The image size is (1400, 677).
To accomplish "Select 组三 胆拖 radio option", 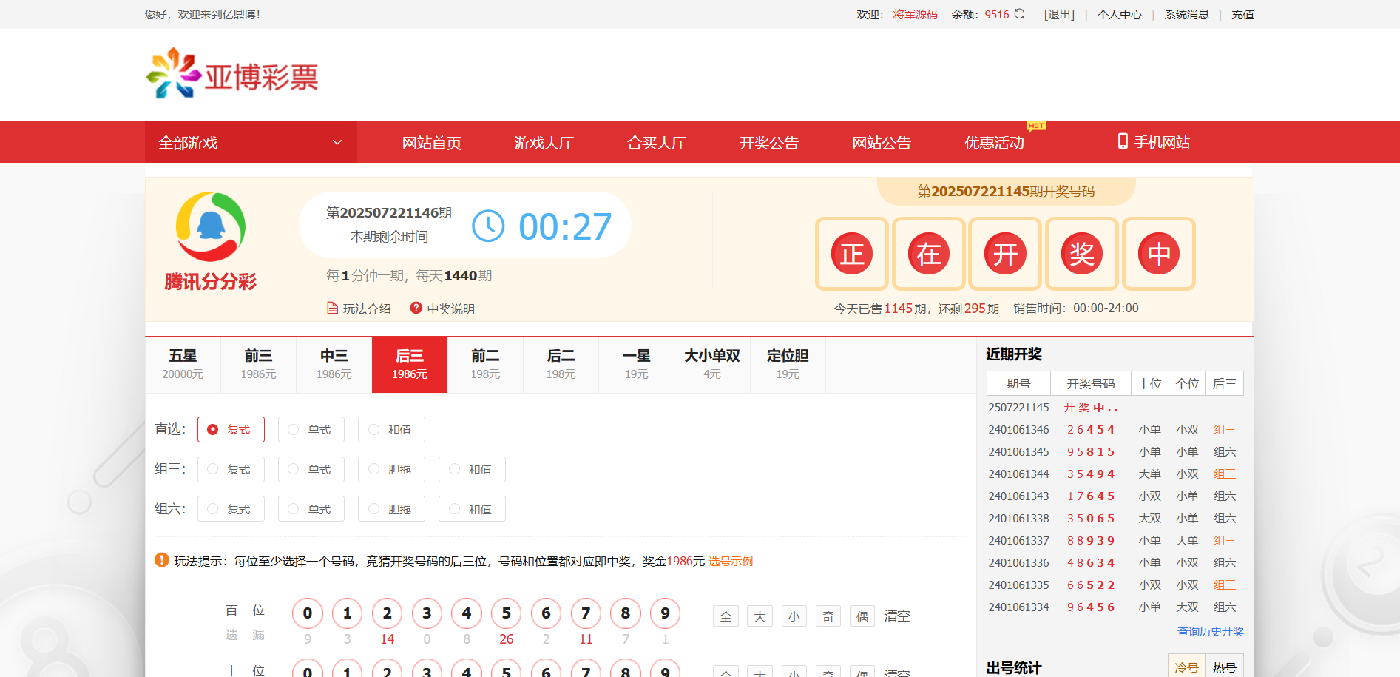I will coord(391,470).
